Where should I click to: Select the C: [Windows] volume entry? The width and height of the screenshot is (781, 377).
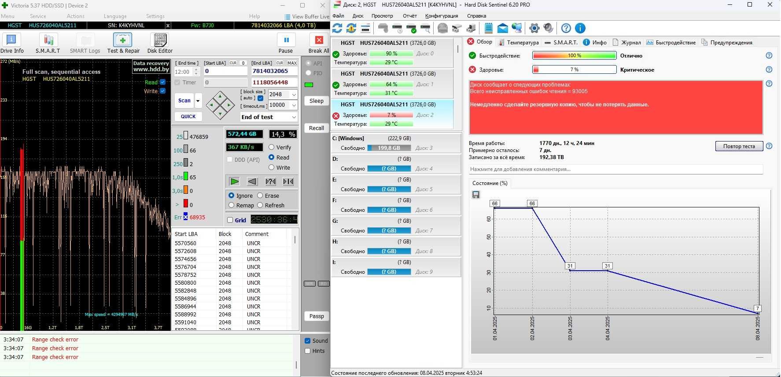pyautogui.click(x=395, y=143)
